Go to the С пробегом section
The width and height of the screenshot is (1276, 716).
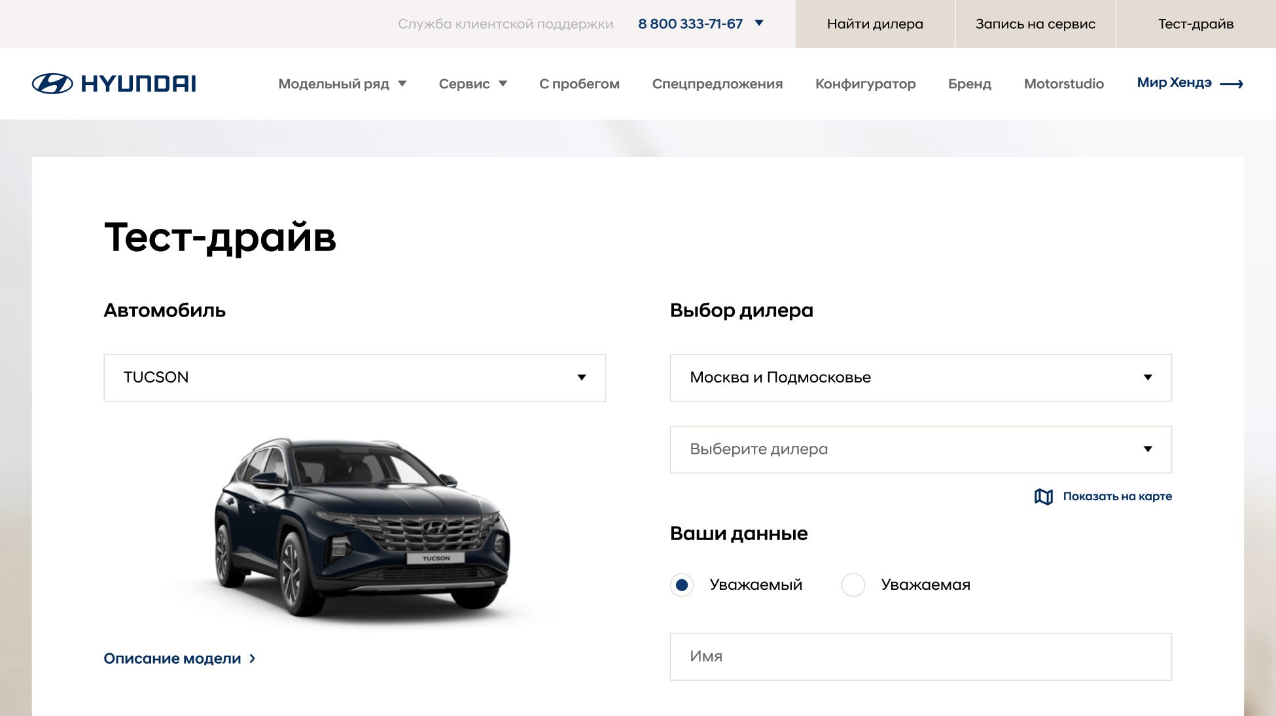(x=579, y=84)
